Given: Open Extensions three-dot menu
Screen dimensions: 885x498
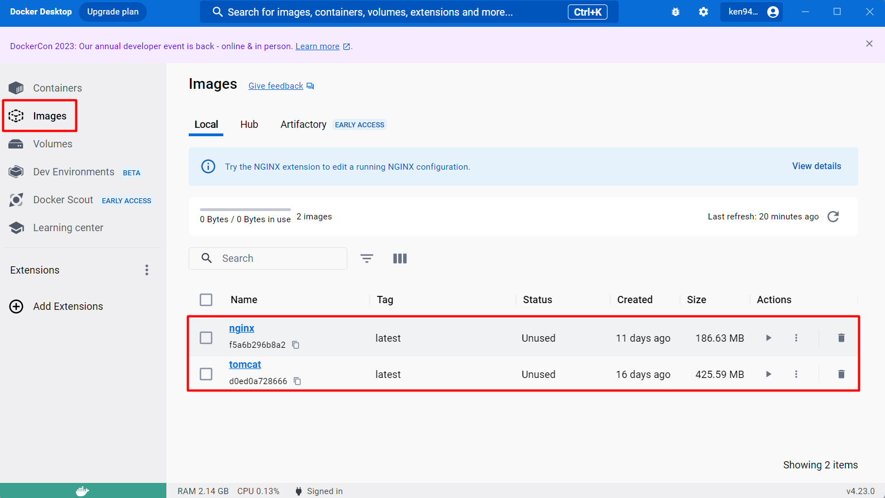Looking at the screenshot, I should 147,270.
